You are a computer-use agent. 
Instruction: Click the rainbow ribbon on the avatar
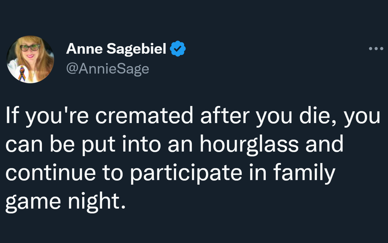pos(22,74)
